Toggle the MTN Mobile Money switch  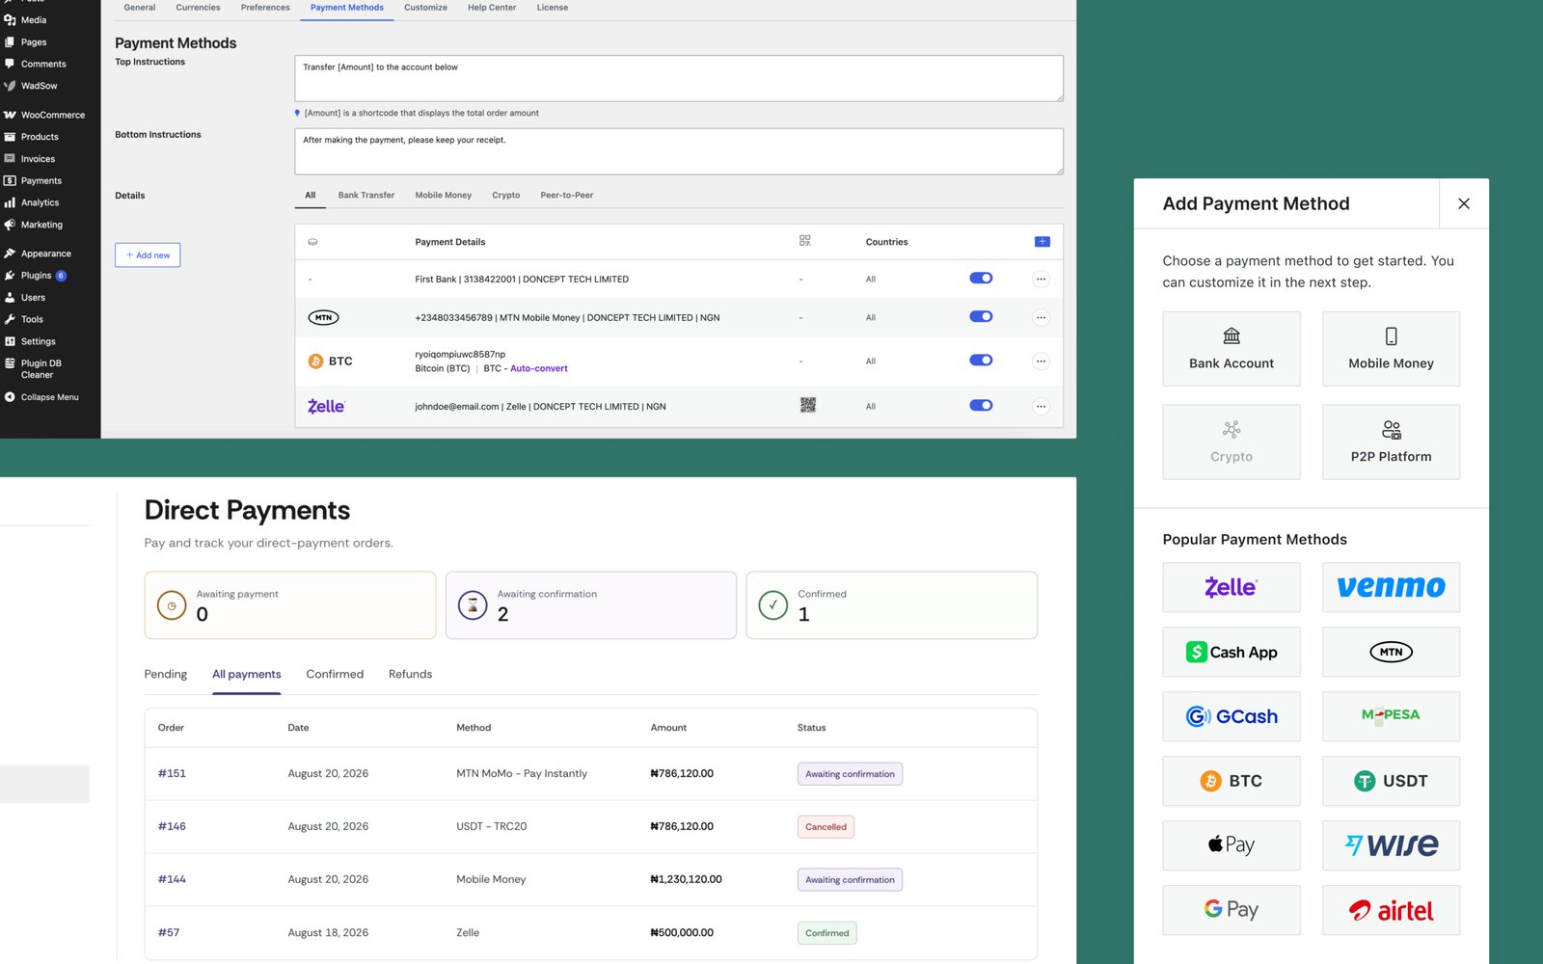(981, 316)
